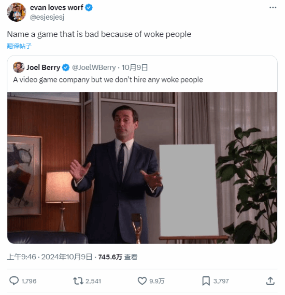The height and width of the screenshot is (295, 285).
Task: Open the @esjesjesj handle link
Action: click(x=47, y=17)
